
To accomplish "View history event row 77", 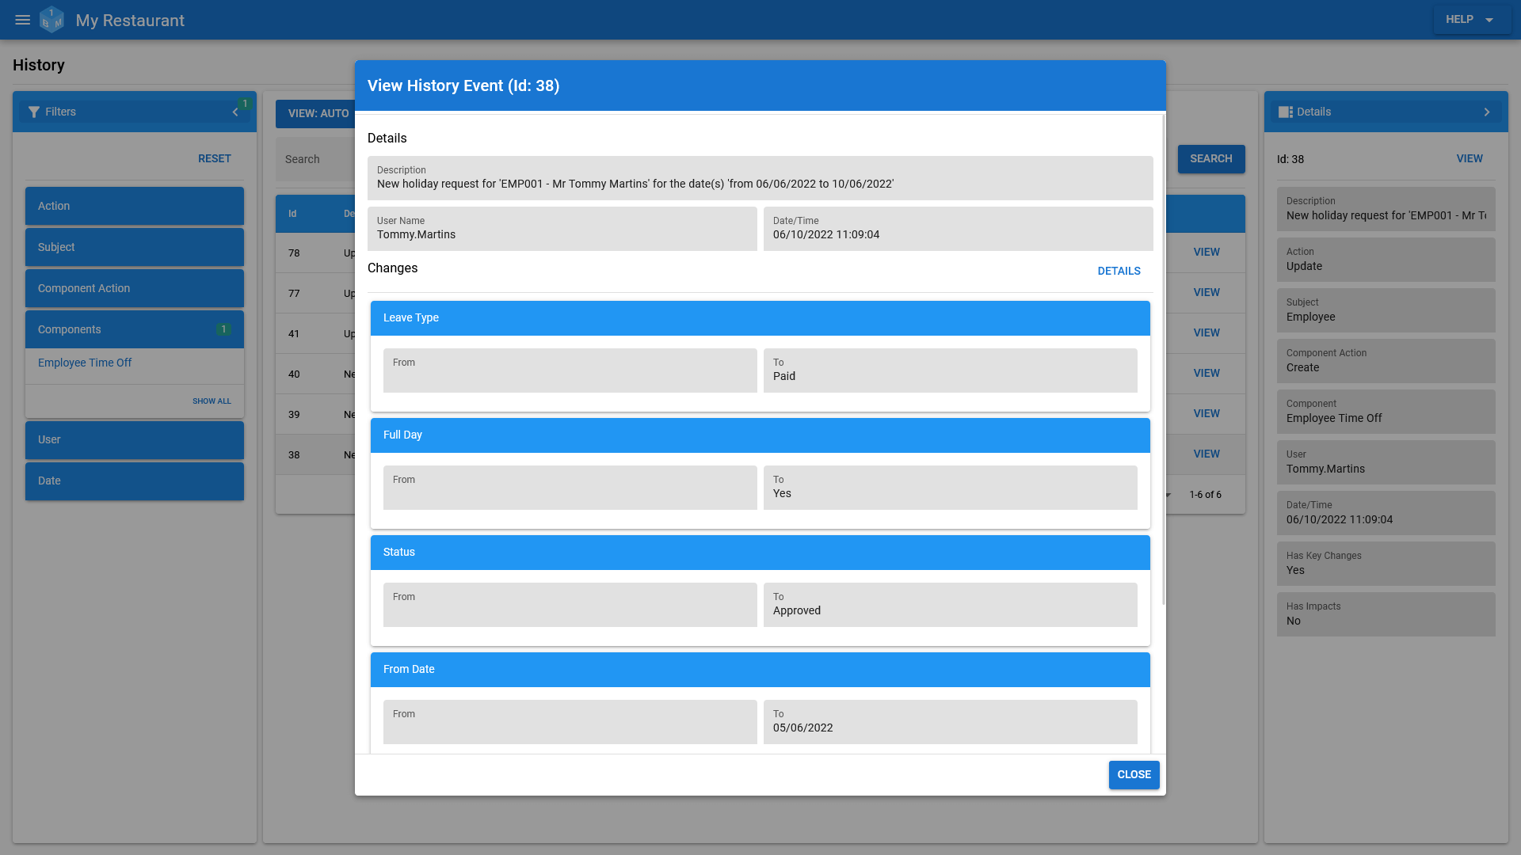I will [1207, 293].
